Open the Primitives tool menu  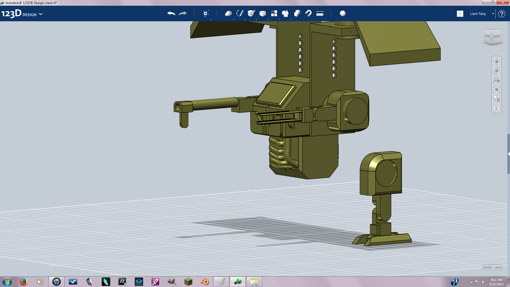228,13
